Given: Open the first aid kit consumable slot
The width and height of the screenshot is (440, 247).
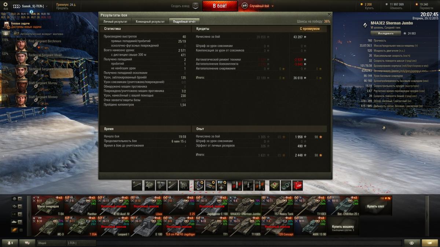Looking at the screenshot, I should click(x=274, y=186).
